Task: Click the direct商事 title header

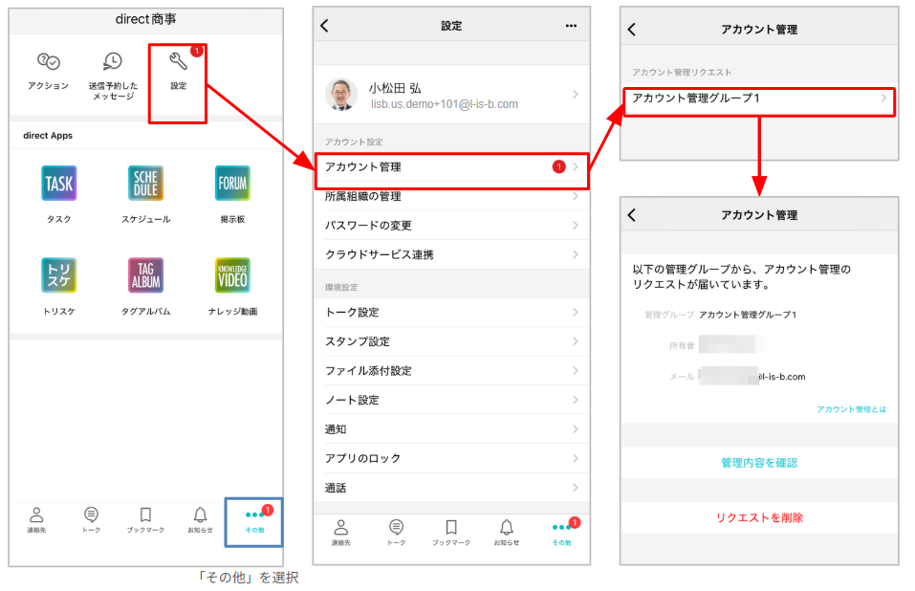Action: click(146, 19)
